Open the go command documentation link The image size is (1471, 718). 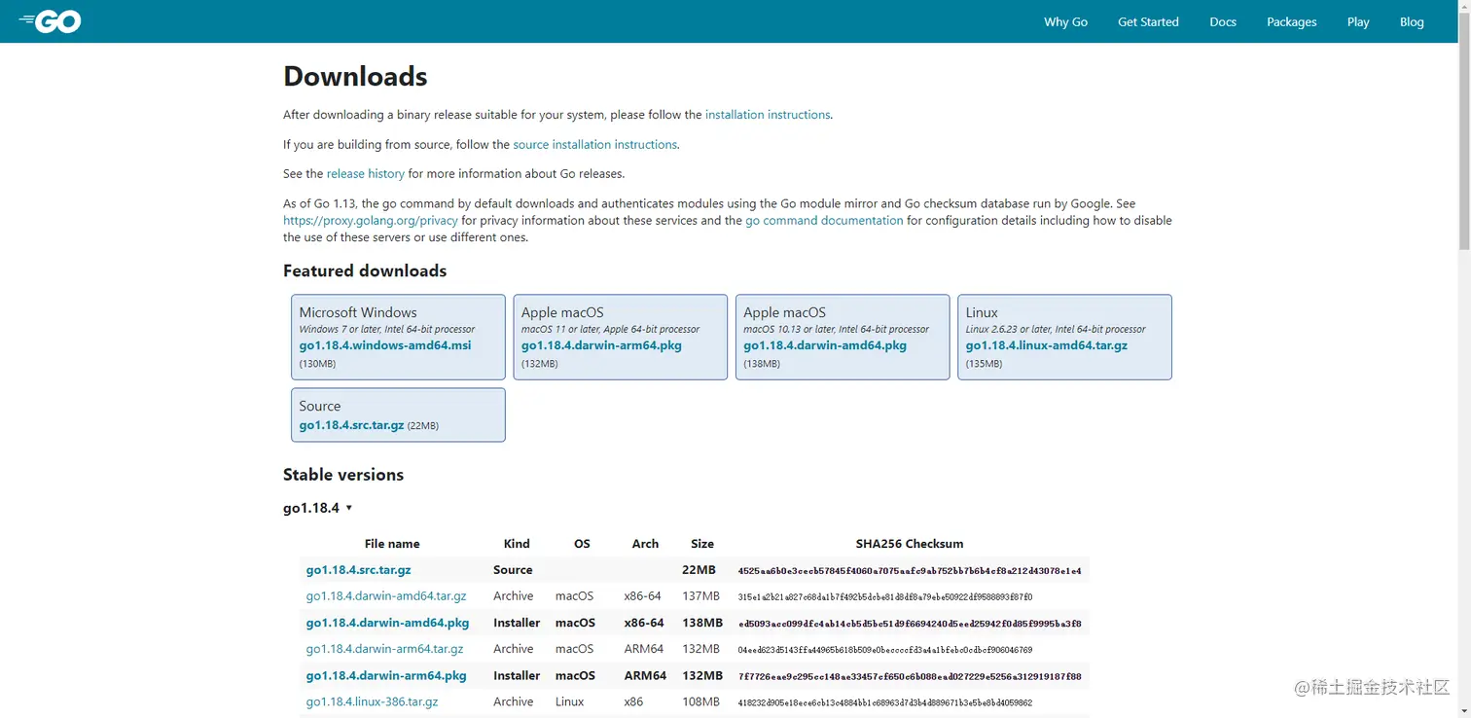coord(824,221)
